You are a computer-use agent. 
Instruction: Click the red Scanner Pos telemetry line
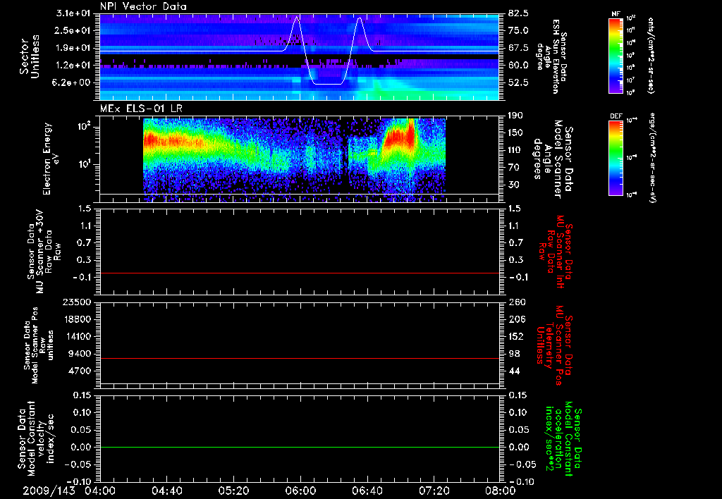(299, 358)
